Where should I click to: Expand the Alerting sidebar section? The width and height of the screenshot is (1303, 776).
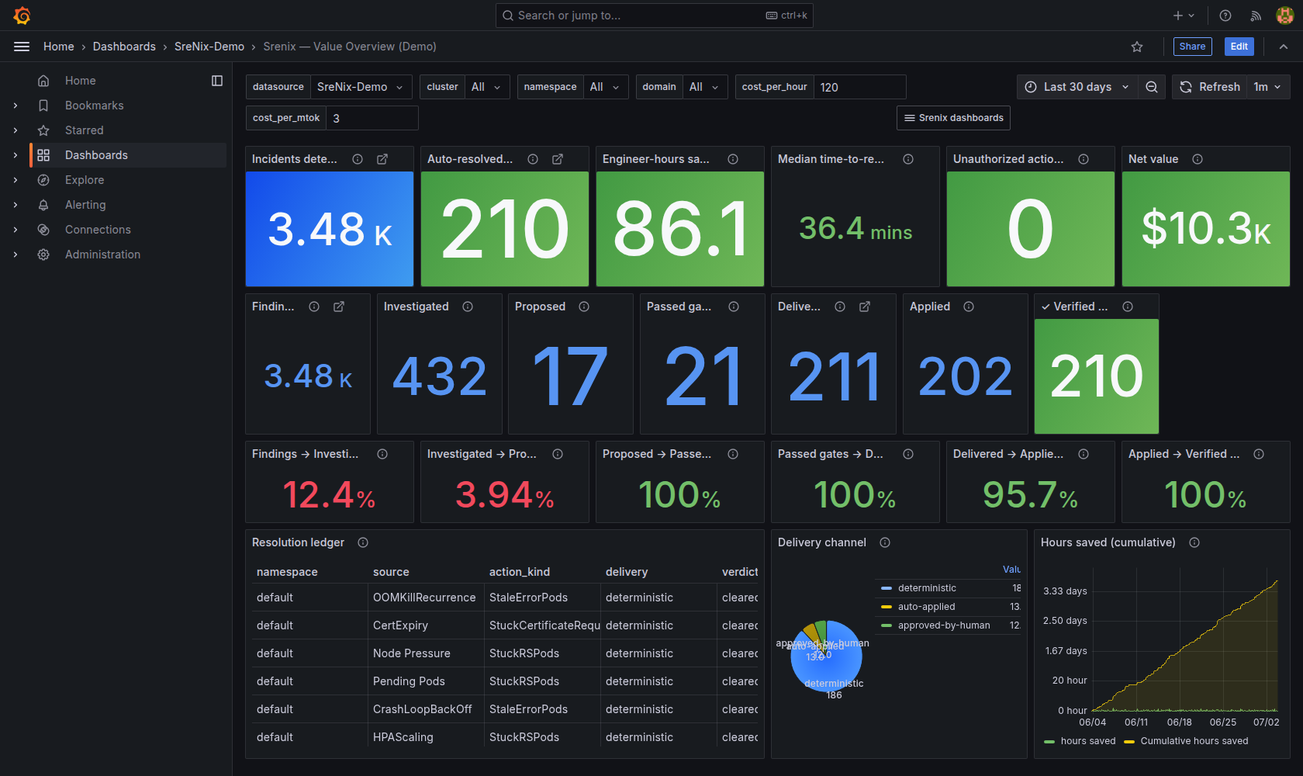coord(16,205)
